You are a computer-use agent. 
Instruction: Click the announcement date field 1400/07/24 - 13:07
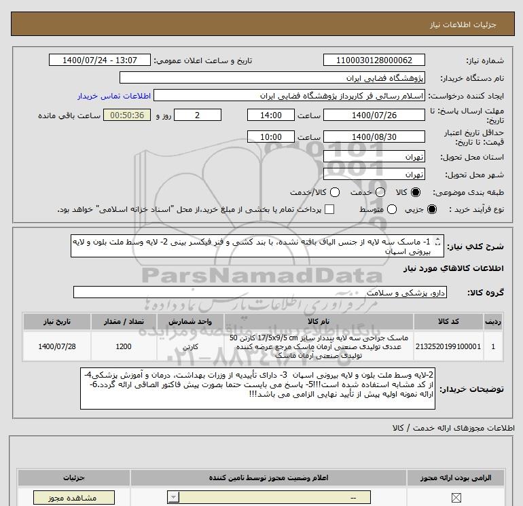pos(100,60)
